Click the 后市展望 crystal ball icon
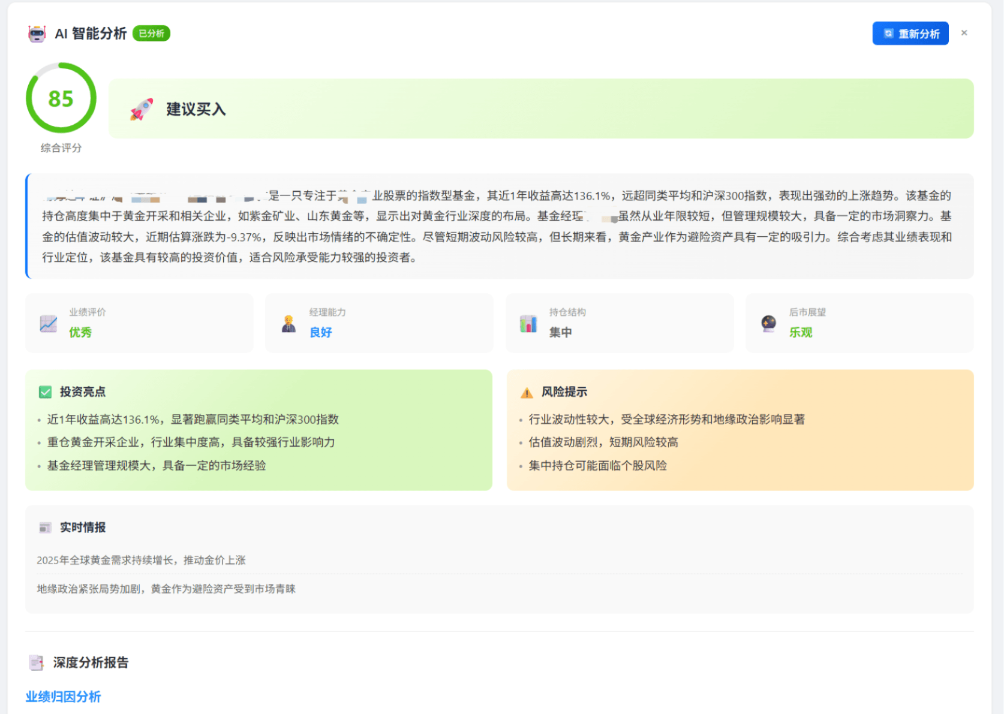1004x714 pixels. 768,324
